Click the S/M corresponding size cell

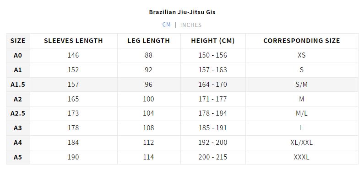pyautogui.click(x=302, y=85)
